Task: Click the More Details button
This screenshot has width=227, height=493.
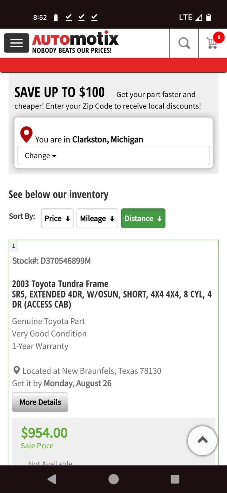Action: coord(40,402)
